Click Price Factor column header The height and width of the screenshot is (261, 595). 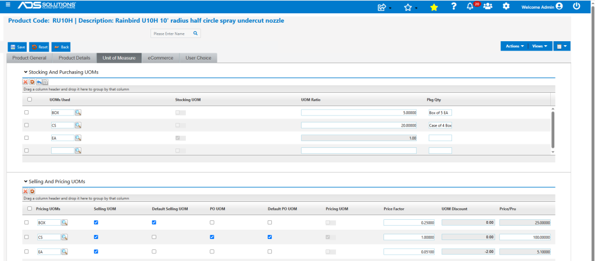point(394,209)
